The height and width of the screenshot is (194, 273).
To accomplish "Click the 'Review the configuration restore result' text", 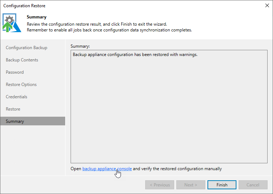I will click(97, 24).
